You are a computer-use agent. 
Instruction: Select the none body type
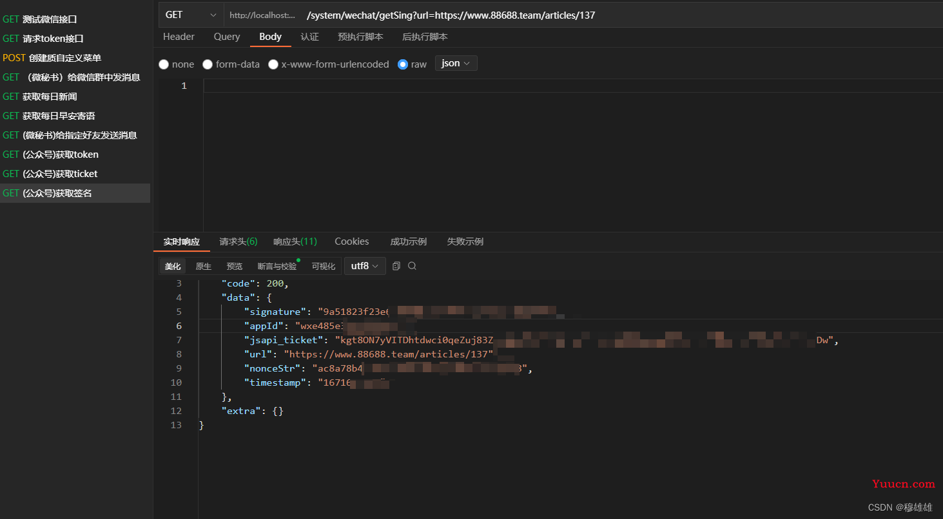[x=164, y=64]
